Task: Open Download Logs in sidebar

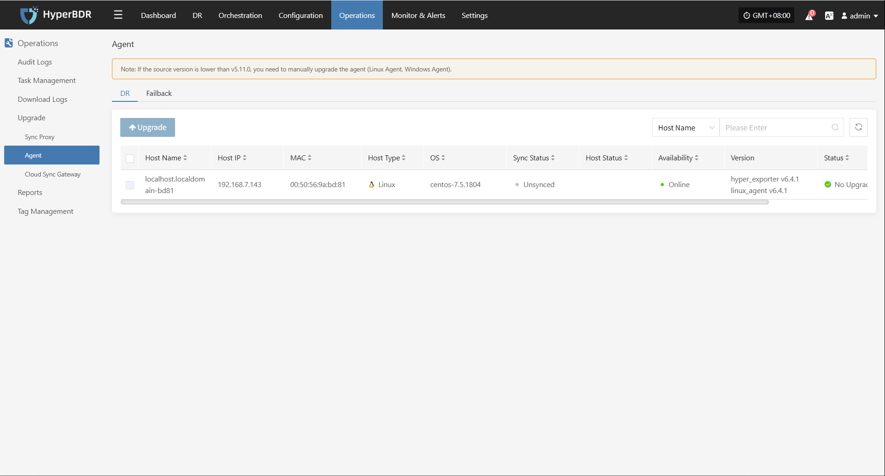Action: [x=42, y=99]
